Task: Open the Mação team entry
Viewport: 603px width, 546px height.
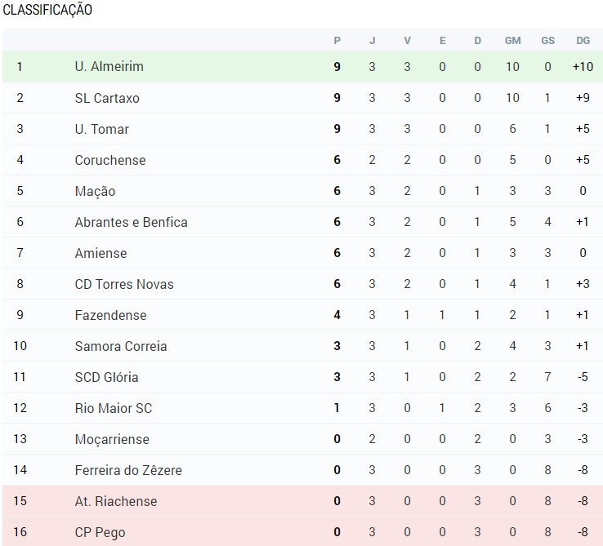Action: [95, 191]
